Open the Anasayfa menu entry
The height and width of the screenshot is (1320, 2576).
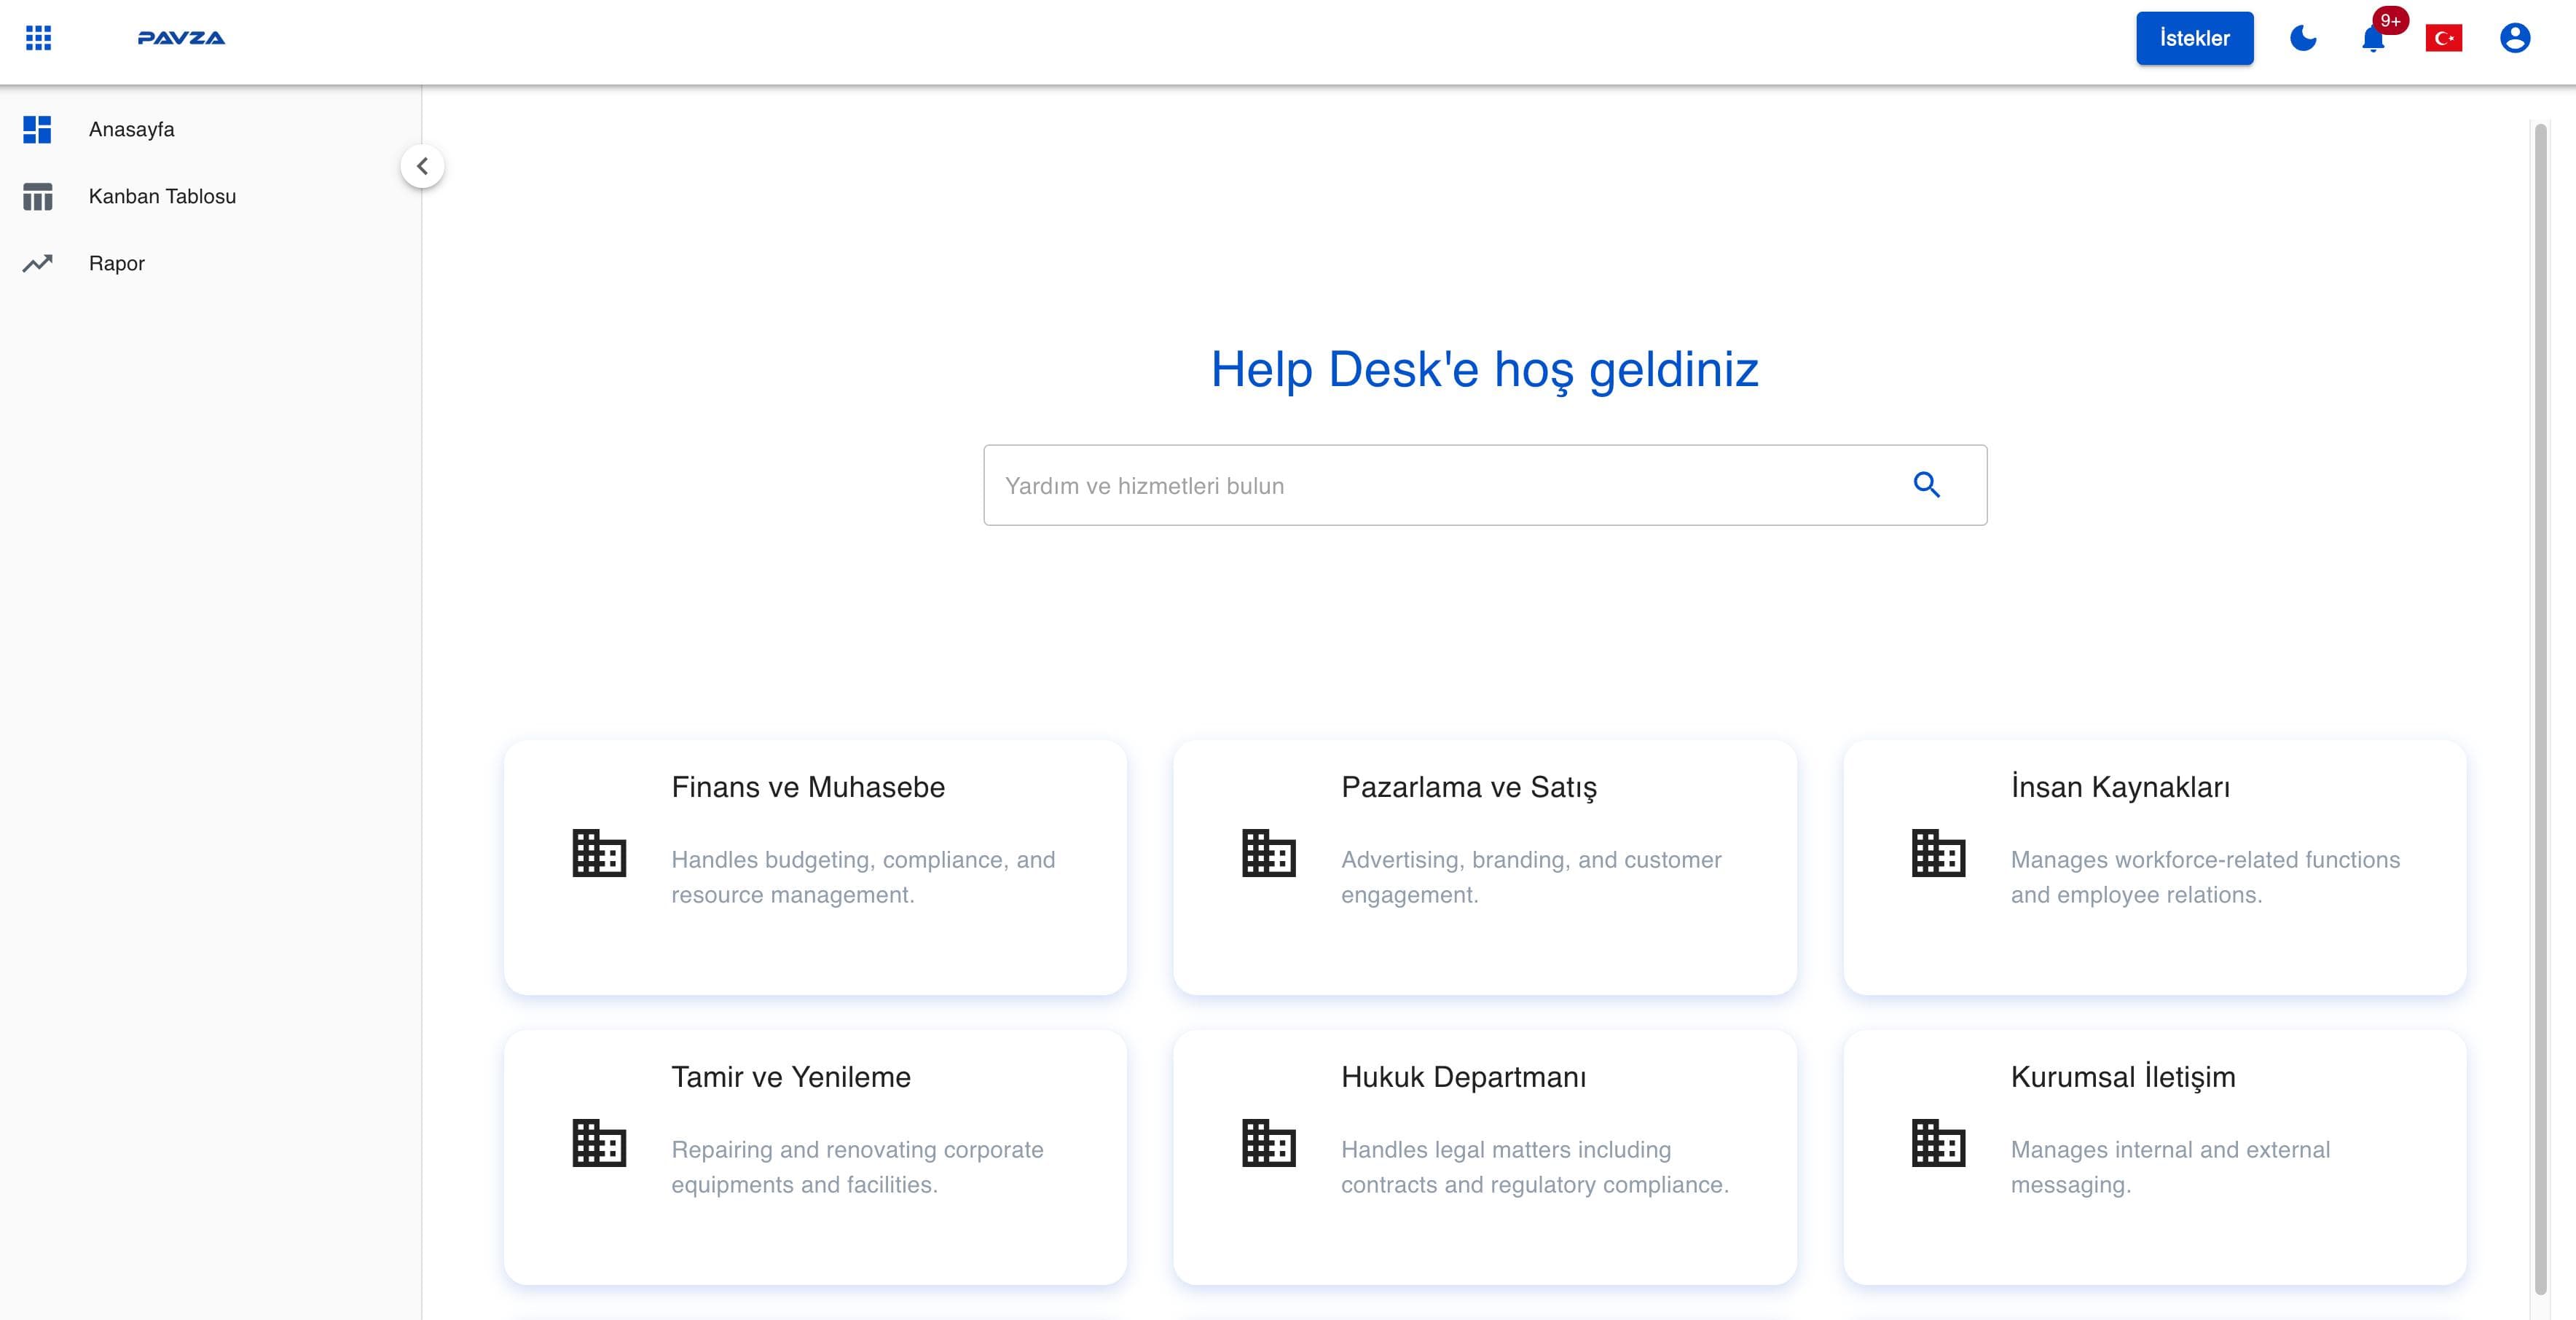point(132,129)
